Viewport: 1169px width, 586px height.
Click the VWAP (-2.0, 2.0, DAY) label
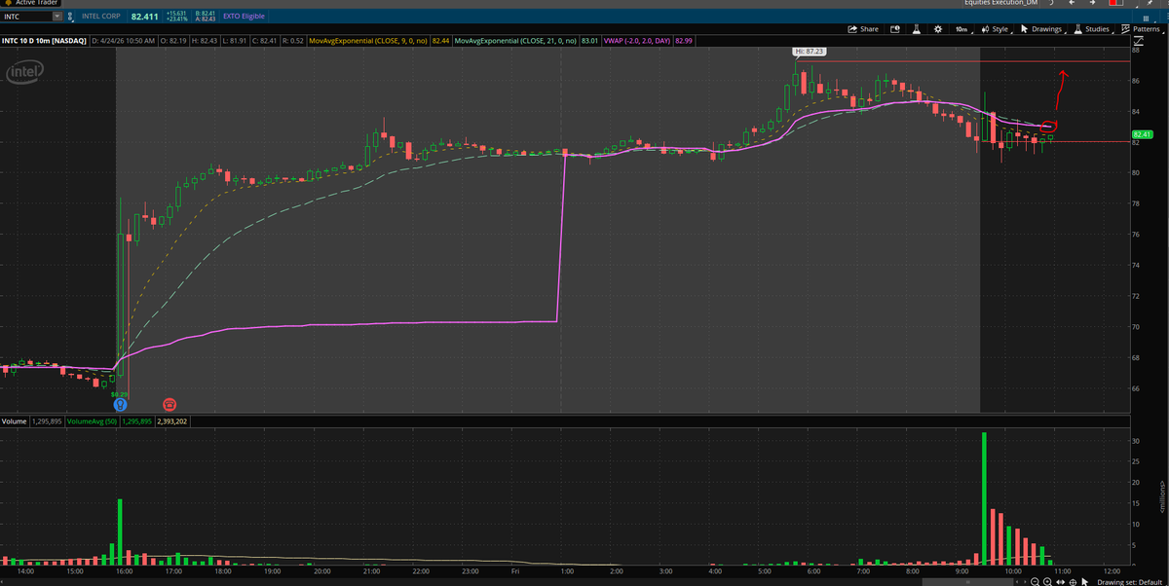637,41
